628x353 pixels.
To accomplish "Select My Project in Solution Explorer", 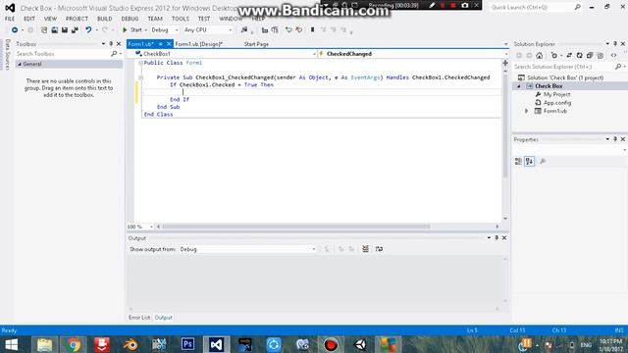I will coord(556,94).
